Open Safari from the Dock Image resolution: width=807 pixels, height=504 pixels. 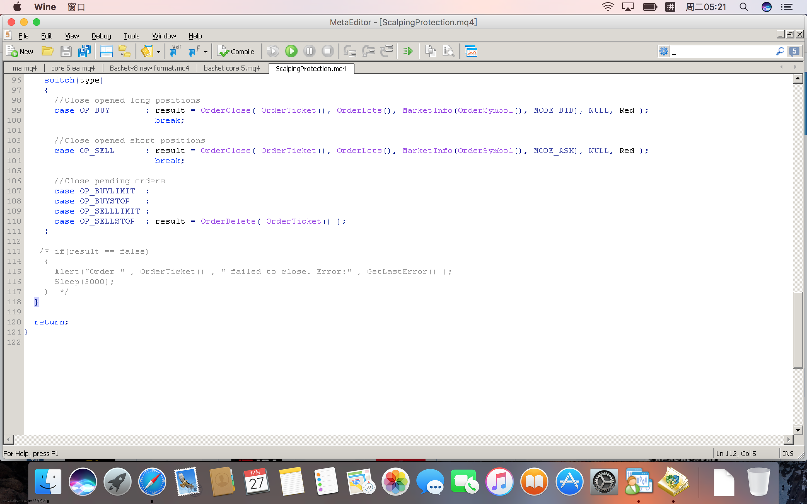point(152,481)
